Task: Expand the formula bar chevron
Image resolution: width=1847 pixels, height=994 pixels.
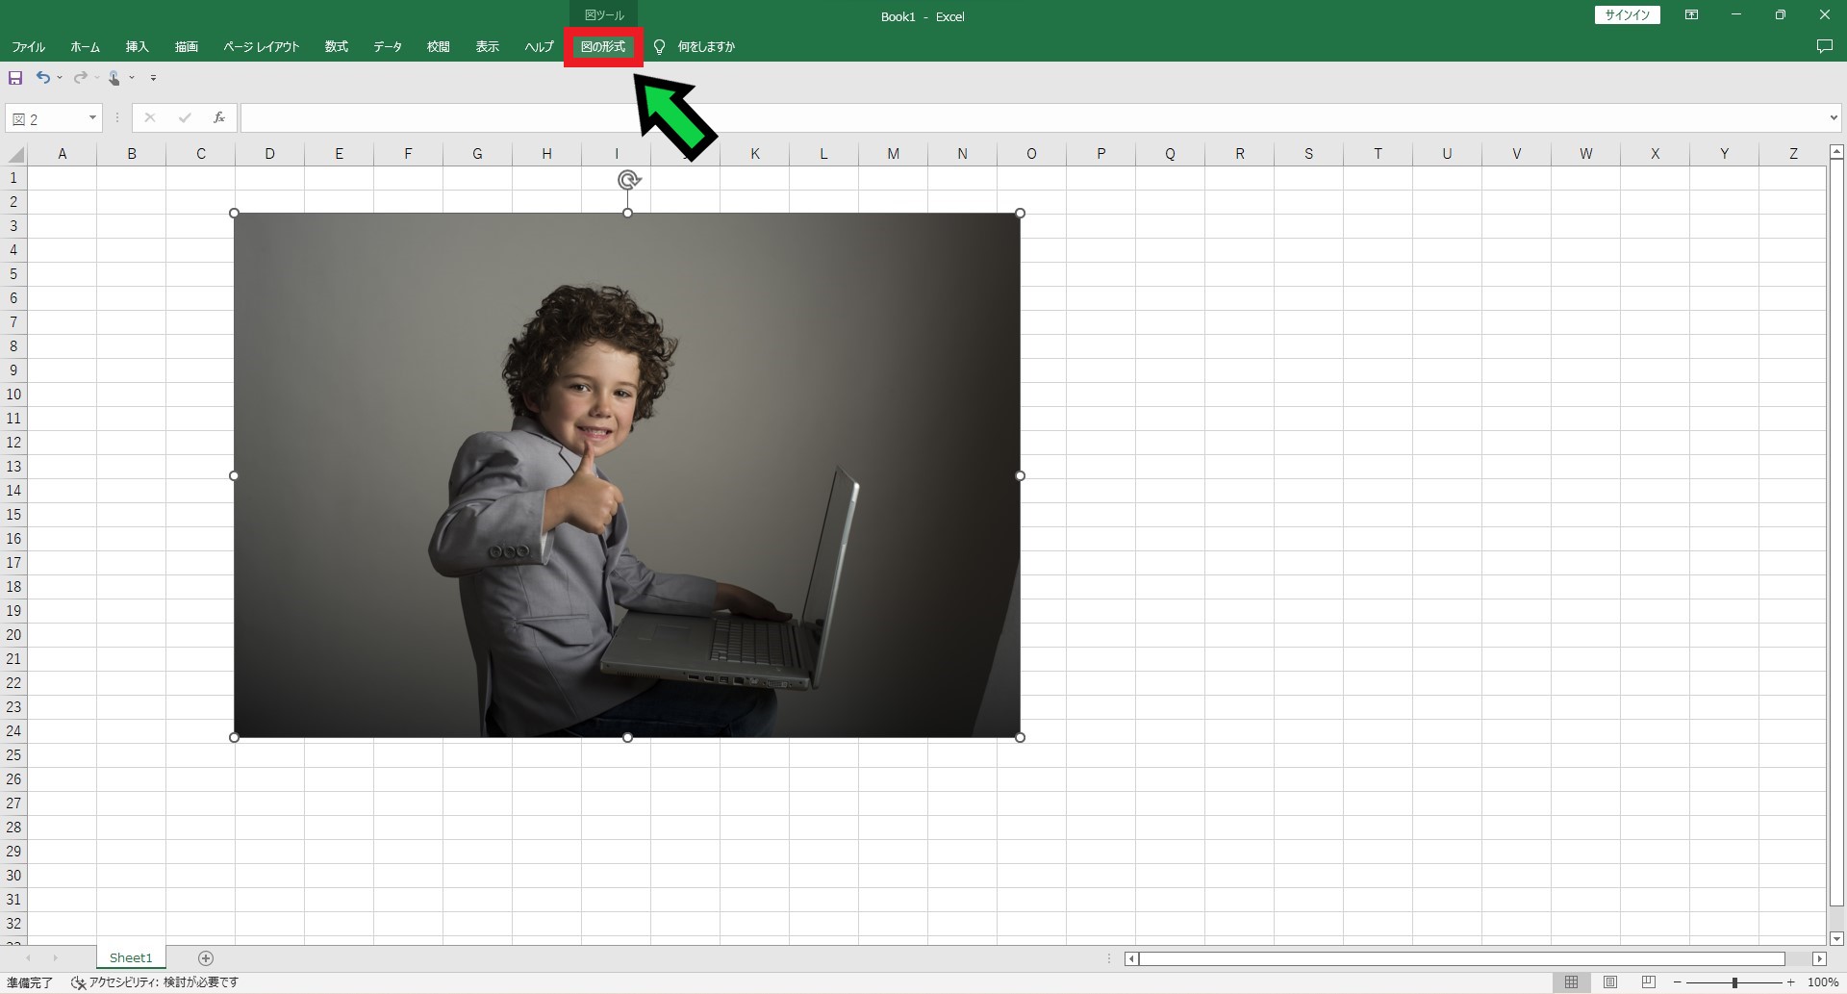Action: click(1834, 117)
